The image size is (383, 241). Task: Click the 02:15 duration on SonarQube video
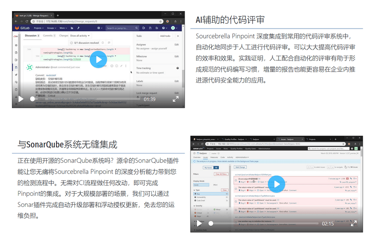coord(327,223)
